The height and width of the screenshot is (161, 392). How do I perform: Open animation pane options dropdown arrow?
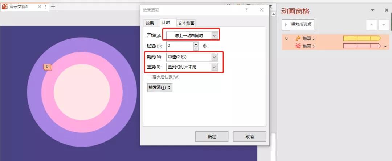pyautogui.click(x=372, y=10)
